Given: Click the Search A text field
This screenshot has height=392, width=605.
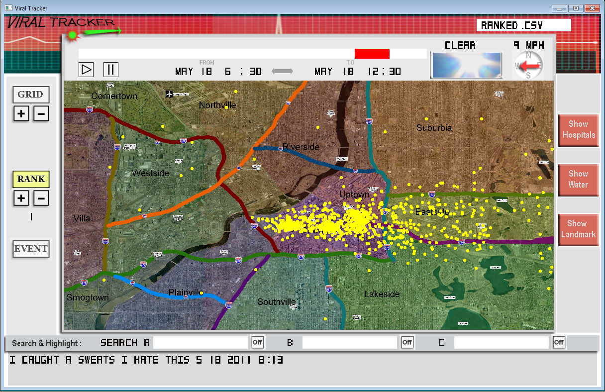Looking at the screenshot, I should click(x=200, y=342).
